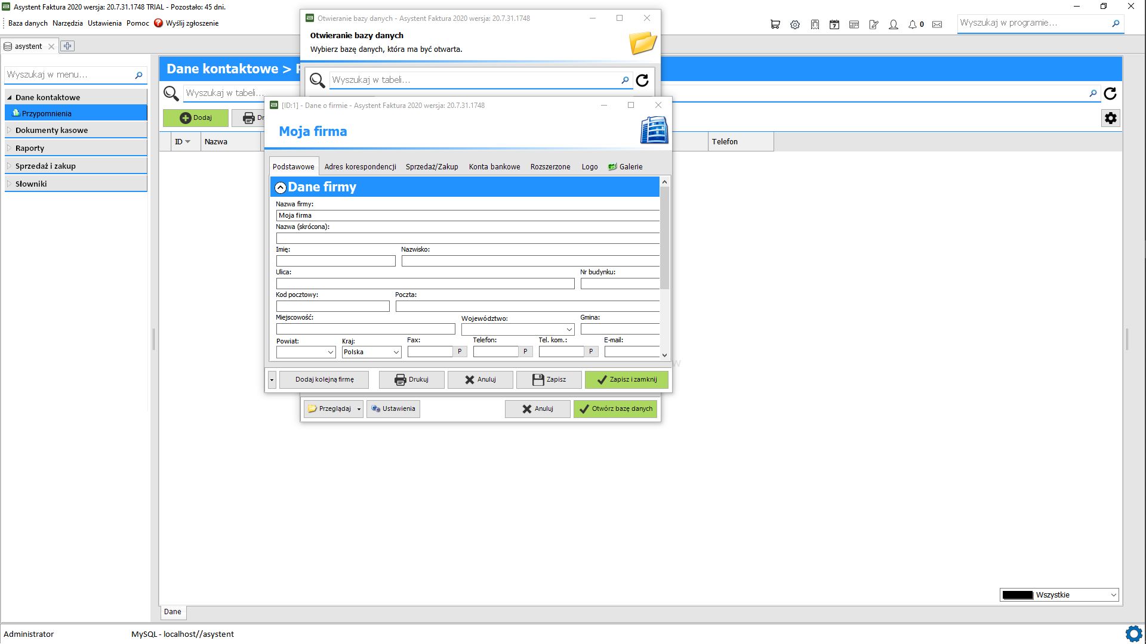
Task: Open the Wszystkie color filter dropdown
Action: click(1059, 595)
